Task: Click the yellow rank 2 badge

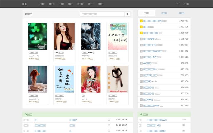Action: [141, 27]
